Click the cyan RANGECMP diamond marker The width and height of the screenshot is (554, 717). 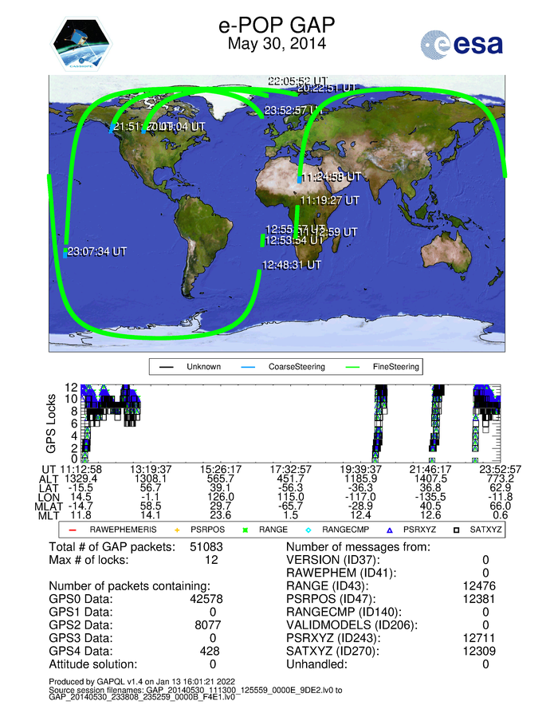pyautogui.click(x=308, y=528)
